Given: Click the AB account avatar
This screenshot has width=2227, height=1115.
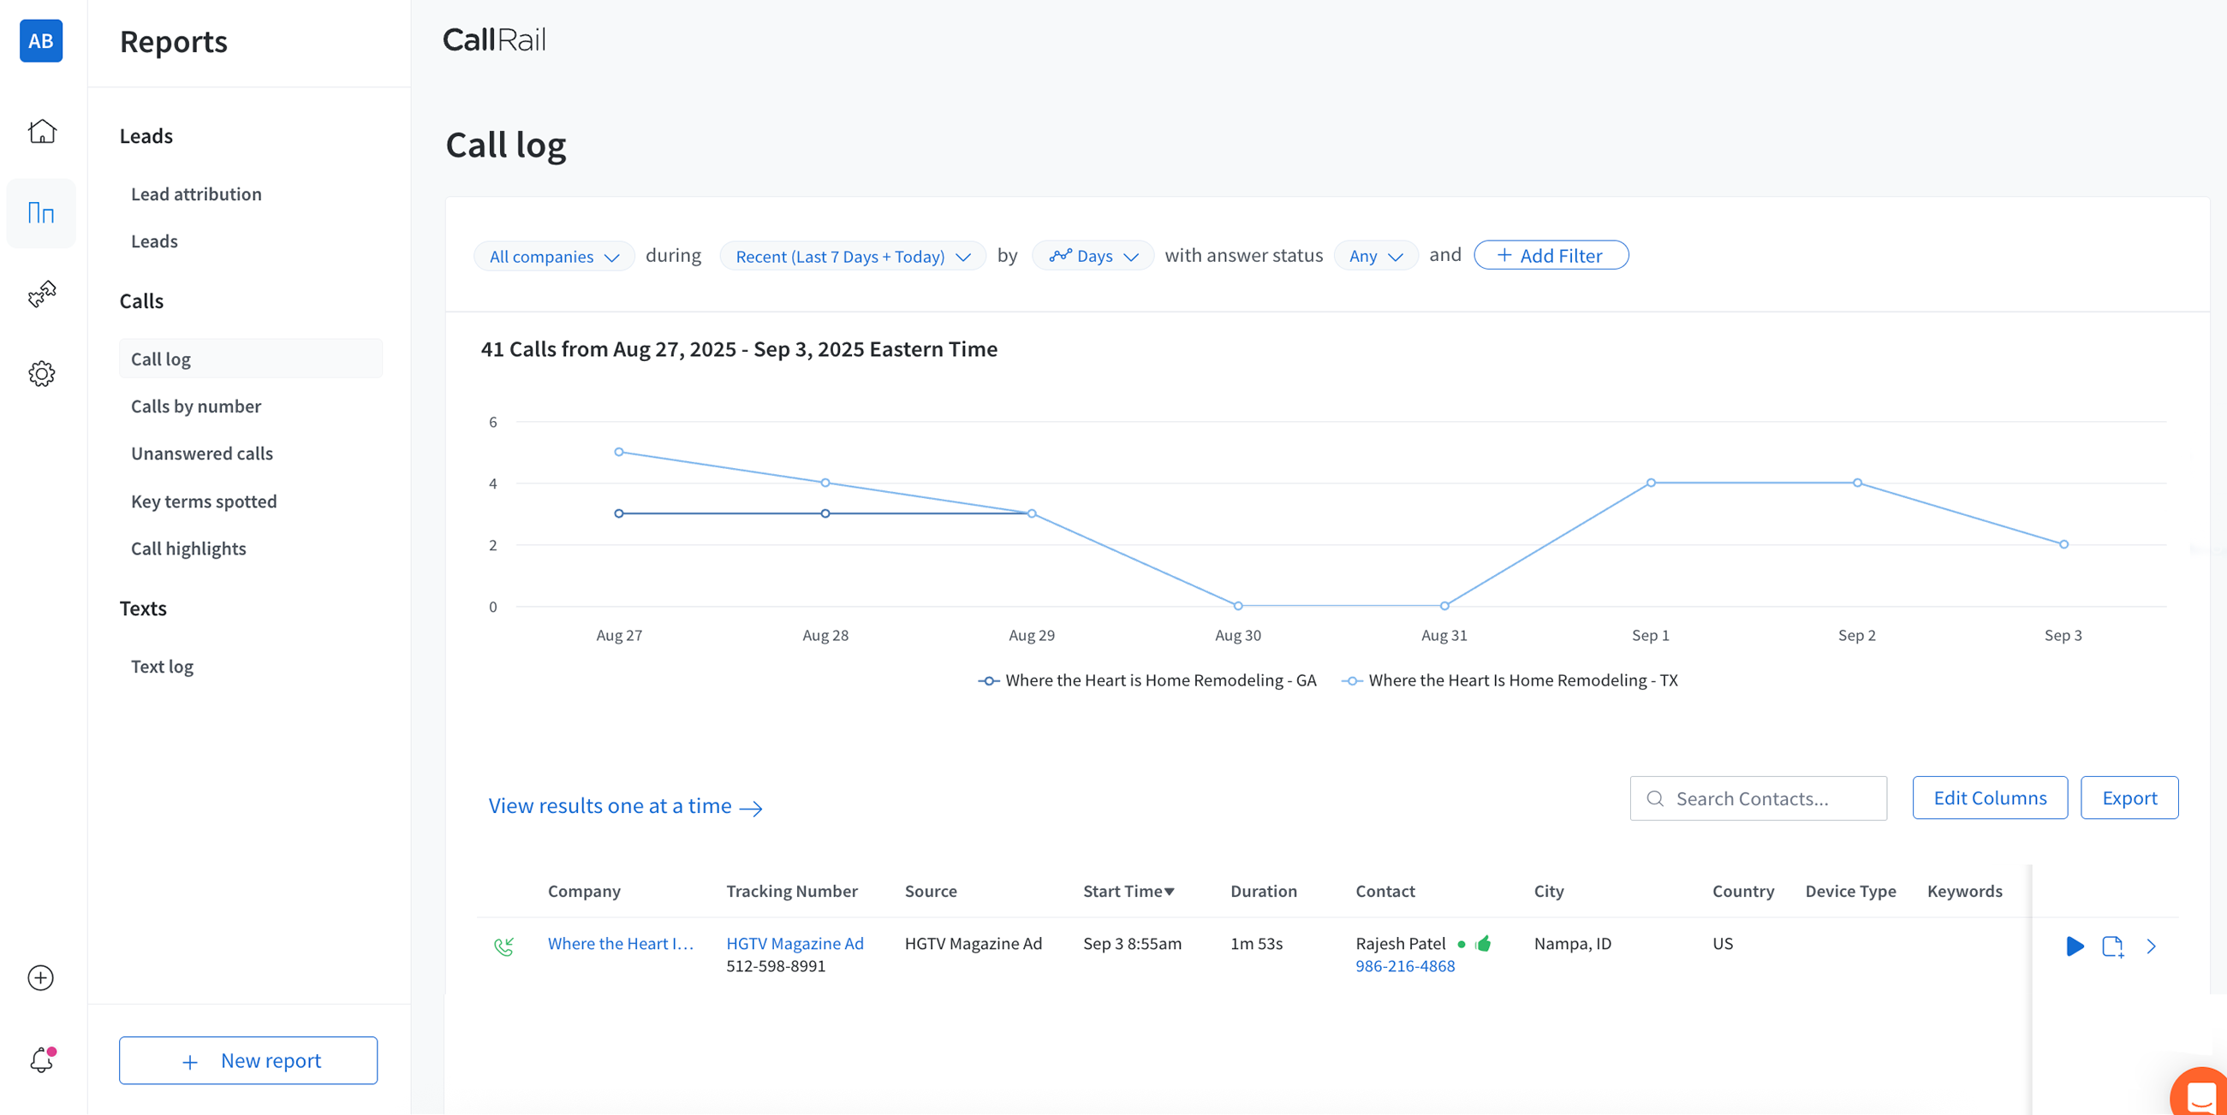Looking at the screenshot, I should coord(40,40).
